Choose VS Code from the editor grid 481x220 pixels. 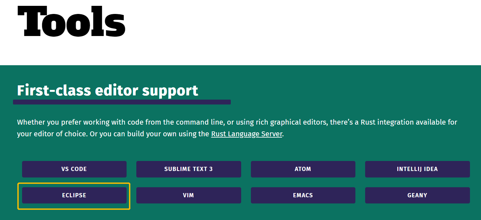click(x=74, y=169)
